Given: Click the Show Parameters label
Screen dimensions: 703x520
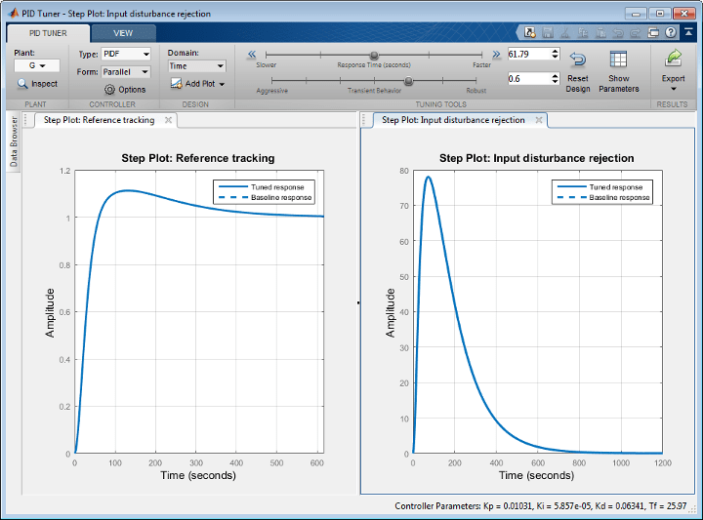Looking at the screenshot, I should coord(619,84).
